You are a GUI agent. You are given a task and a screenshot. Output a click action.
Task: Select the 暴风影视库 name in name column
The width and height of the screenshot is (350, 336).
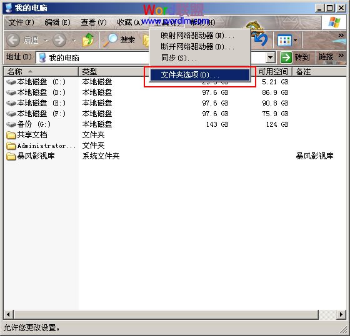(36, 156)
